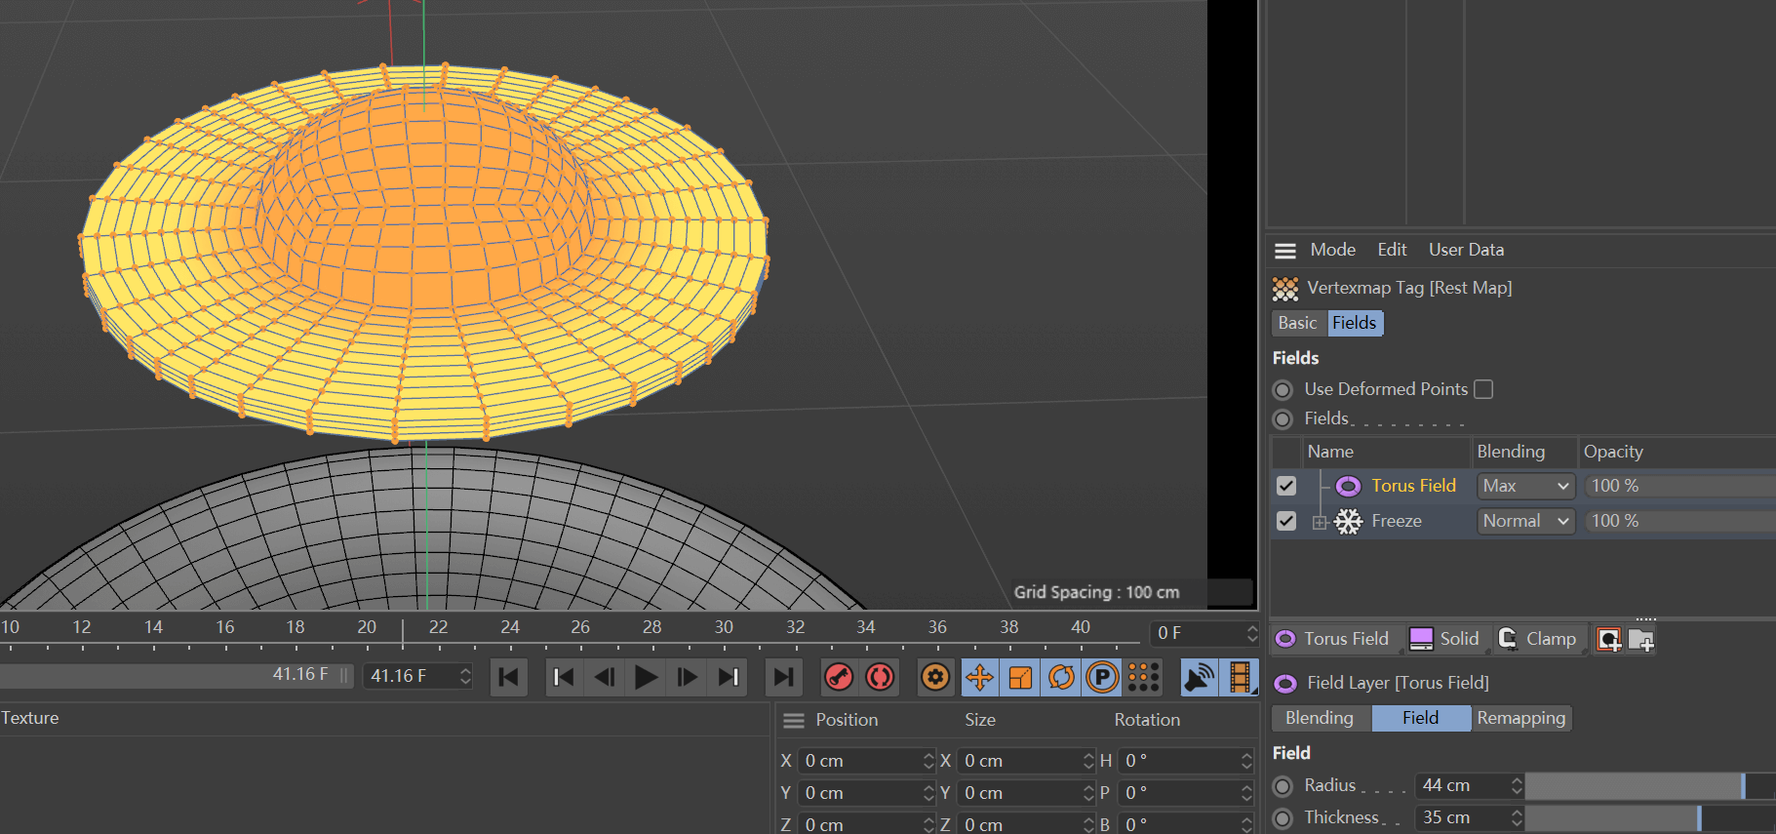The height and width of the screenshot is (834, 1776).
Task: Click the Freeze snowflake layer icon
Action: tap(1348, 522)
